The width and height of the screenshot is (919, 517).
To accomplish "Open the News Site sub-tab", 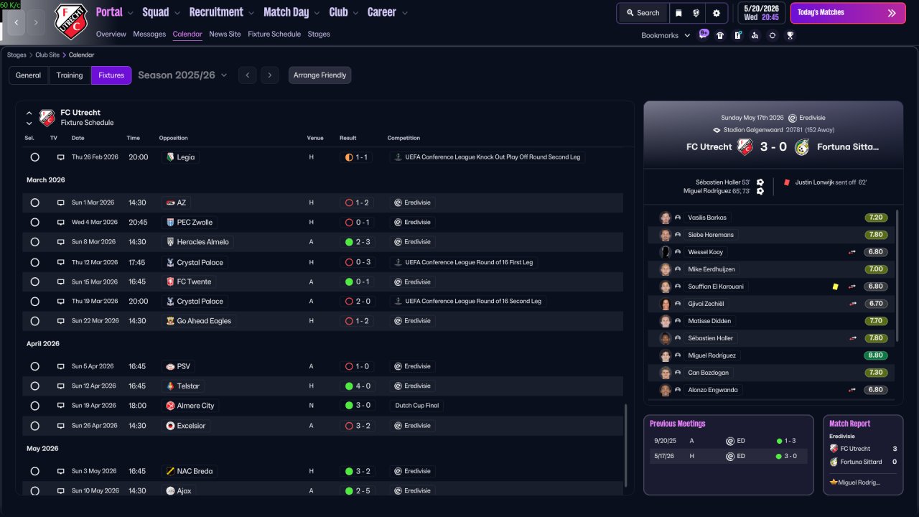I will coord(225,34).
